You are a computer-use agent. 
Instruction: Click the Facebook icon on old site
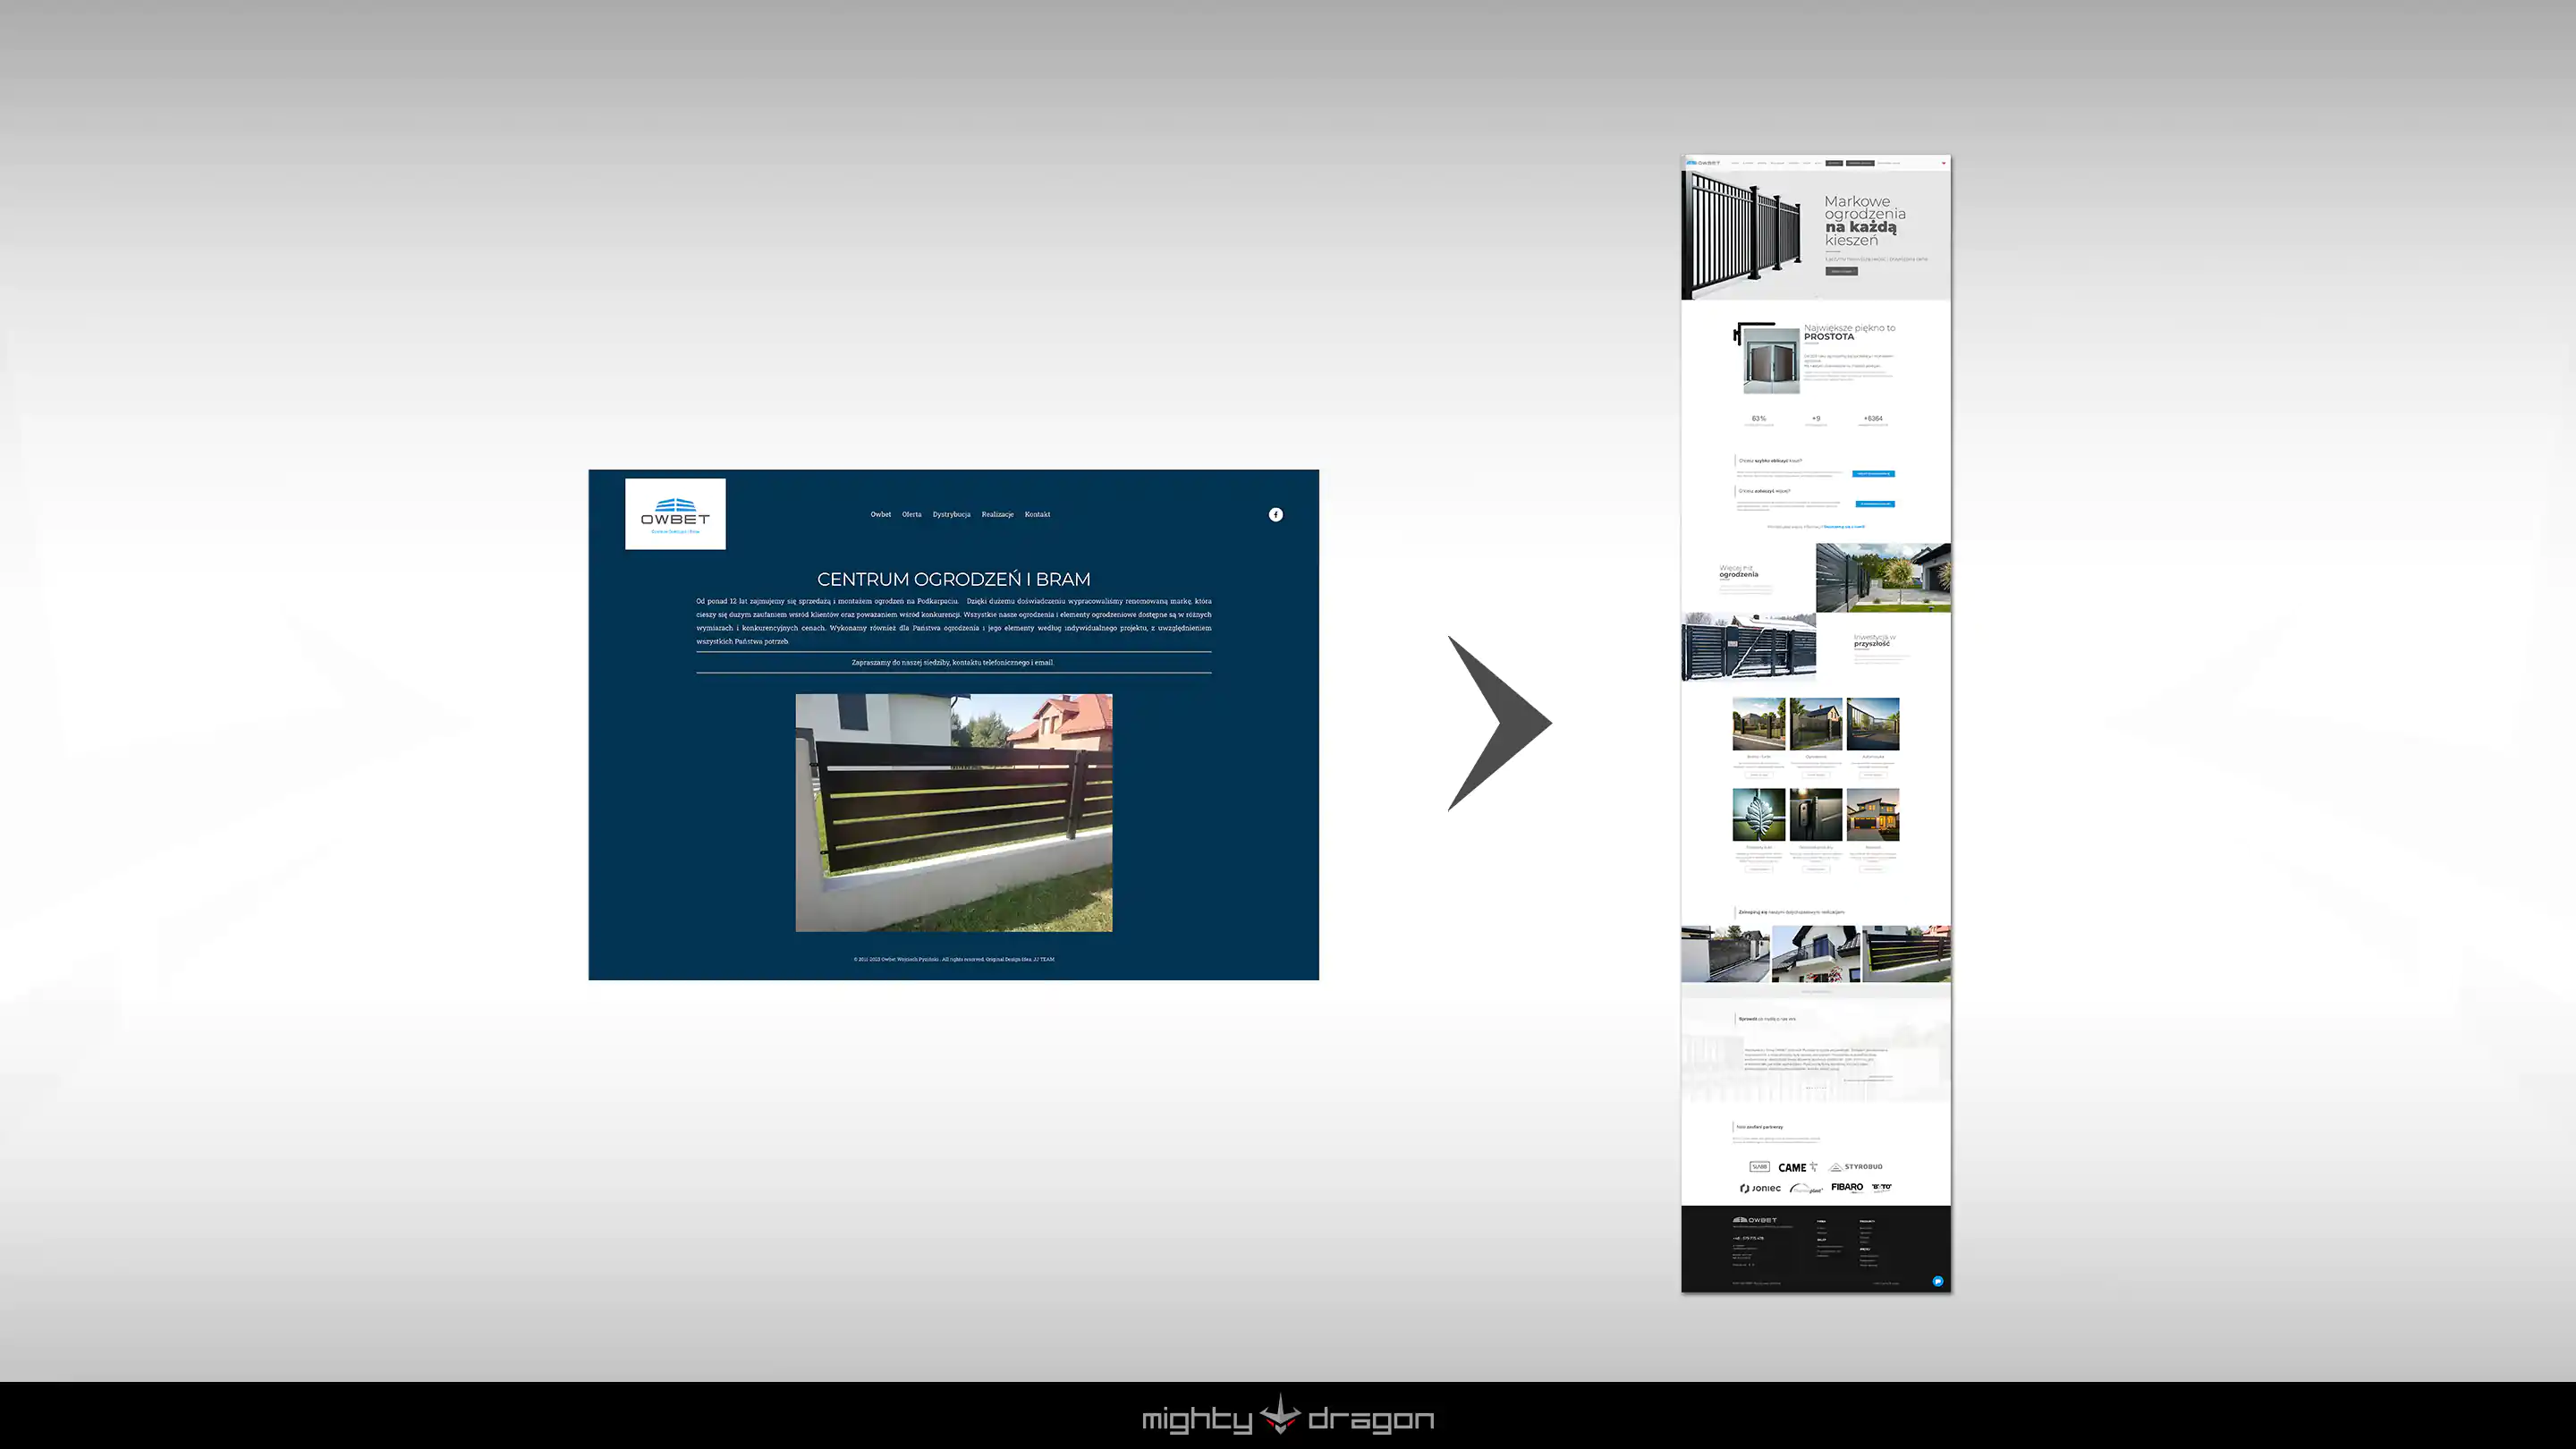[x=1275, y=514]
